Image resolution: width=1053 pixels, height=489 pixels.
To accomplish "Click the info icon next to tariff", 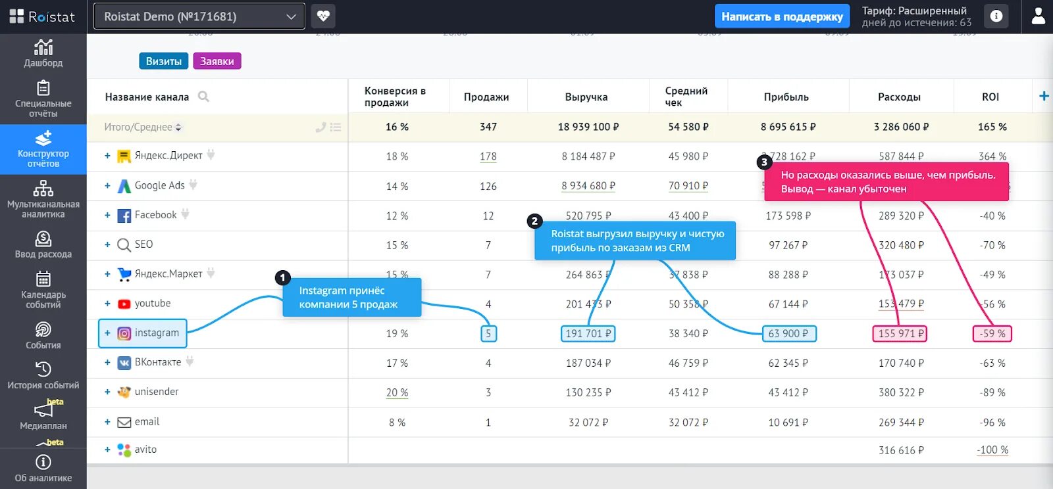I will point(996,16).
